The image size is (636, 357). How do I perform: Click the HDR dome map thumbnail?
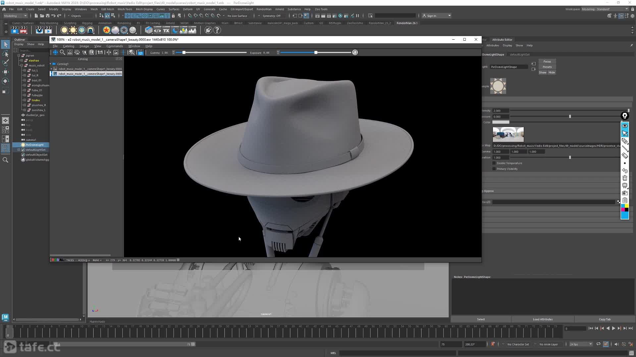click(508, 135)
